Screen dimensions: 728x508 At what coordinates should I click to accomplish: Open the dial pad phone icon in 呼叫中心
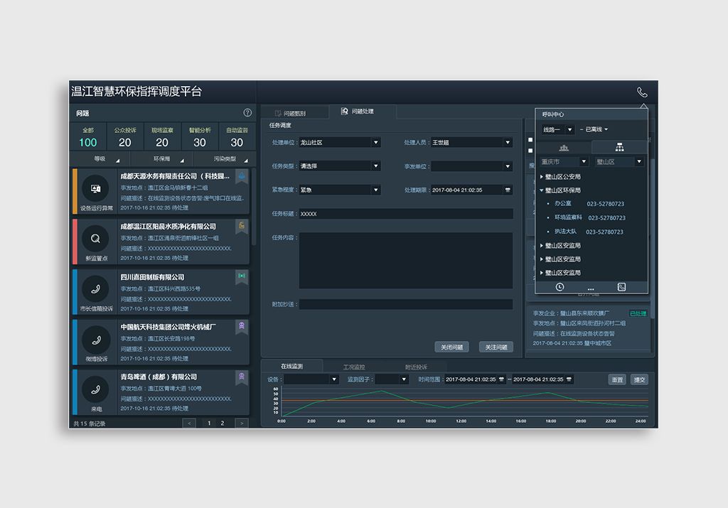[621, 287]
